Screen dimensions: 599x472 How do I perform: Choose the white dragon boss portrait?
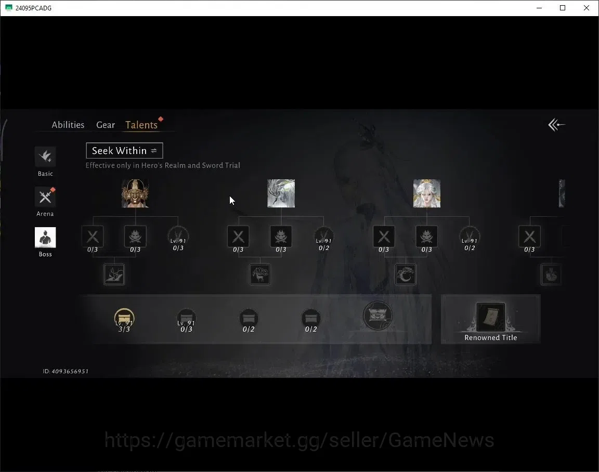click(x=281, y=193)
